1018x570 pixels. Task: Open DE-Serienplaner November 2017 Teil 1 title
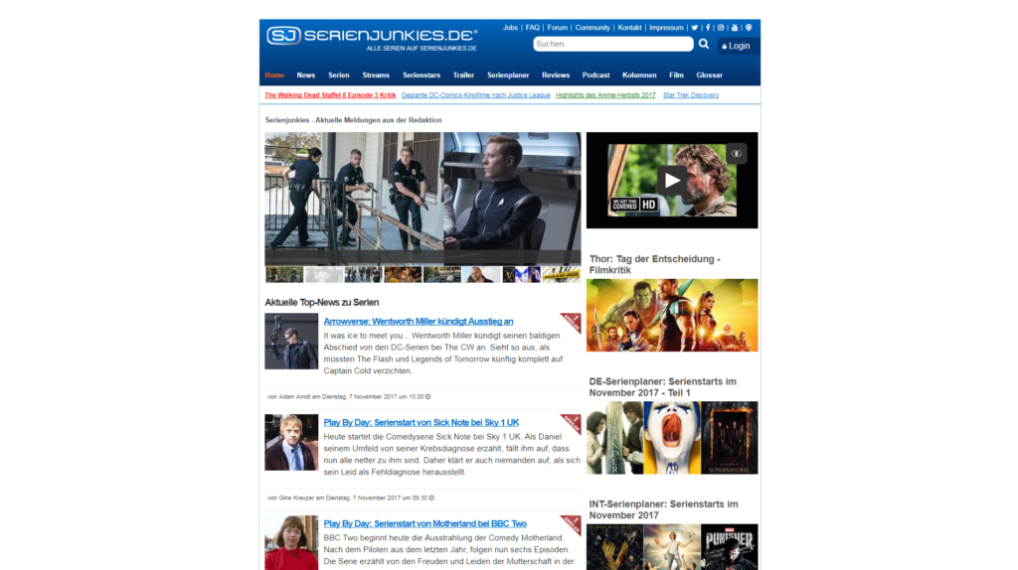click(663, 387)
